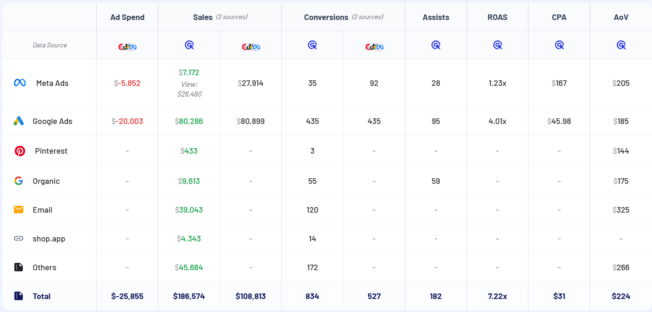
Task: Click the Pinterest logo icon
Action: [20, 151]
